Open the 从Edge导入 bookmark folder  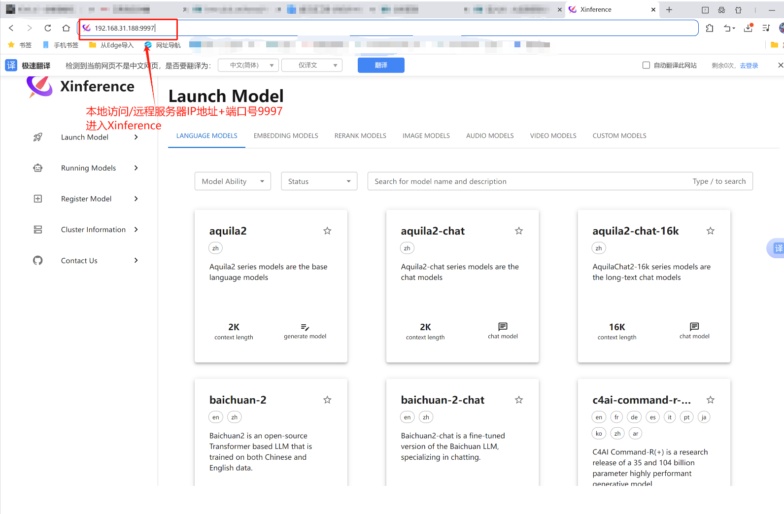point(111,45)
